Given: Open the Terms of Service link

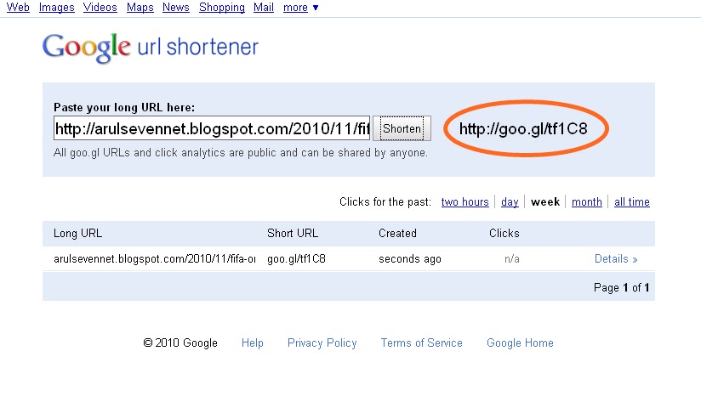Looking at the screenshot, I should pos(422,343).
